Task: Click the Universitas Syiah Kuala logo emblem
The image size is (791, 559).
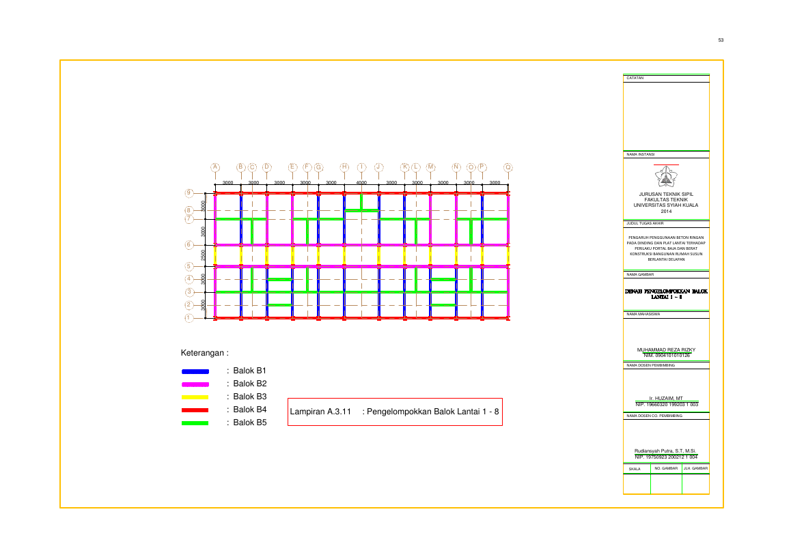Action: (666, 177)
